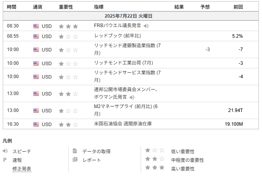Open the リッチモンド工業出荷 (7月) indicator
Image resolution: width=262 pixels, height=176 pixels.
[x=123, y=63]
